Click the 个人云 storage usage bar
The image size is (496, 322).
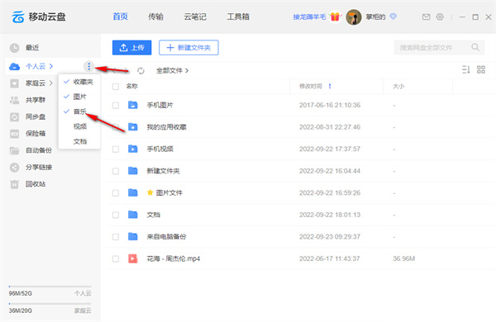click(x=50, y=286)
